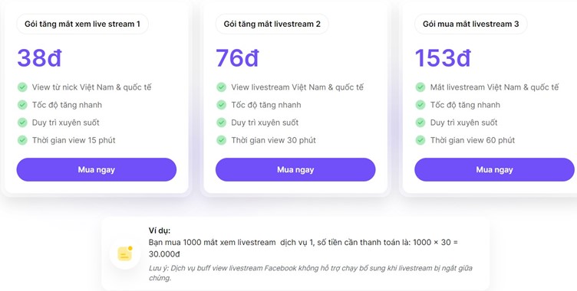577x291 pixels.
Task: Click the 'Lưu ý' note about buff view livestream
Action: [311, 273]
